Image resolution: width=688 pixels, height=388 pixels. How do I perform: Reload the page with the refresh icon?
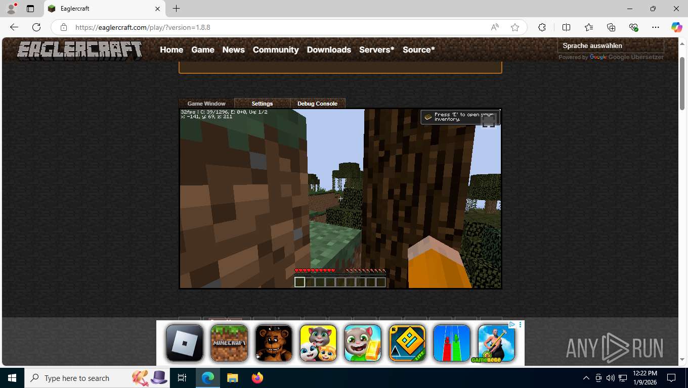[36, 27]
